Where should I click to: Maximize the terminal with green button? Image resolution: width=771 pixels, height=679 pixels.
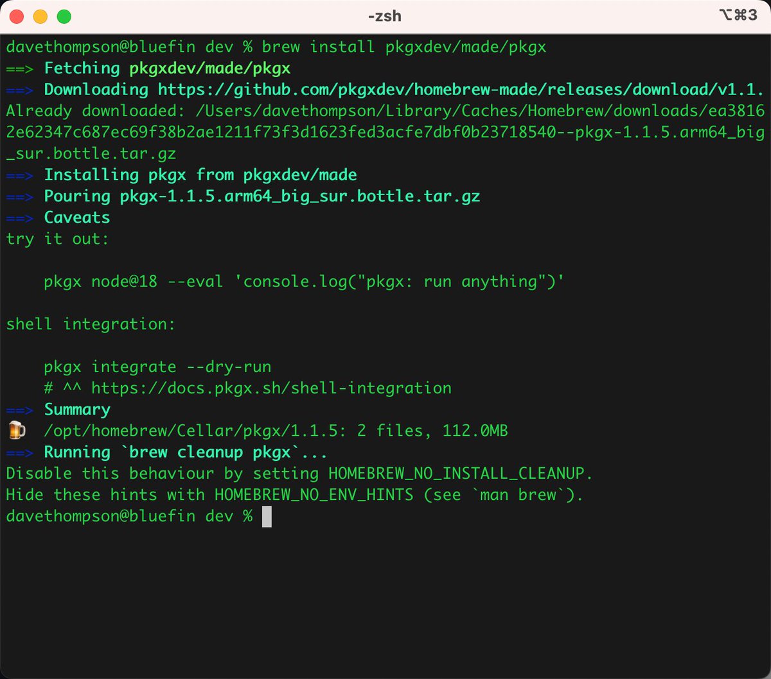click(x=64, y=17)
